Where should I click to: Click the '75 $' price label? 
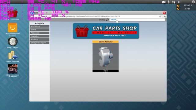(x=105, y=71)
